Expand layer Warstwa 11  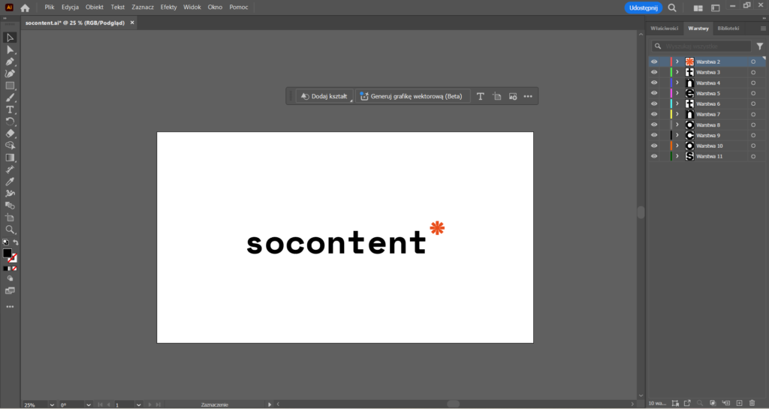click(x=677, y=156)
